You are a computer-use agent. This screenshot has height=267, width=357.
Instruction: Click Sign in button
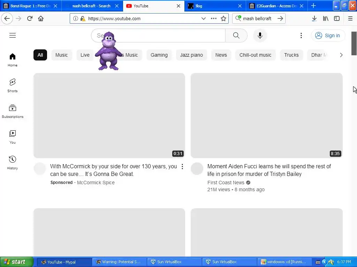pyautogui.click(x=328, y=35)
